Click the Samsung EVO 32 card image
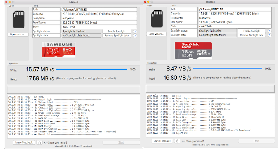Screen dimensions: 278x156 click(x=56, y=49)
